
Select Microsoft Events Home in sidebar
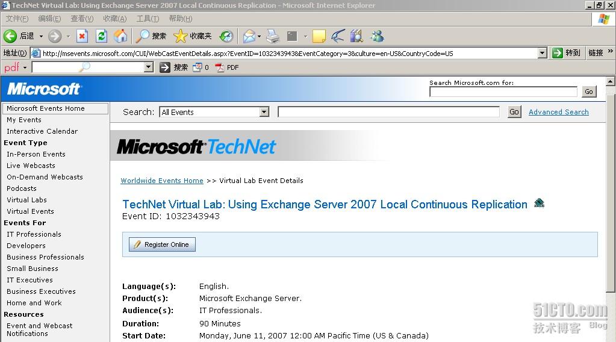(55, 108)
